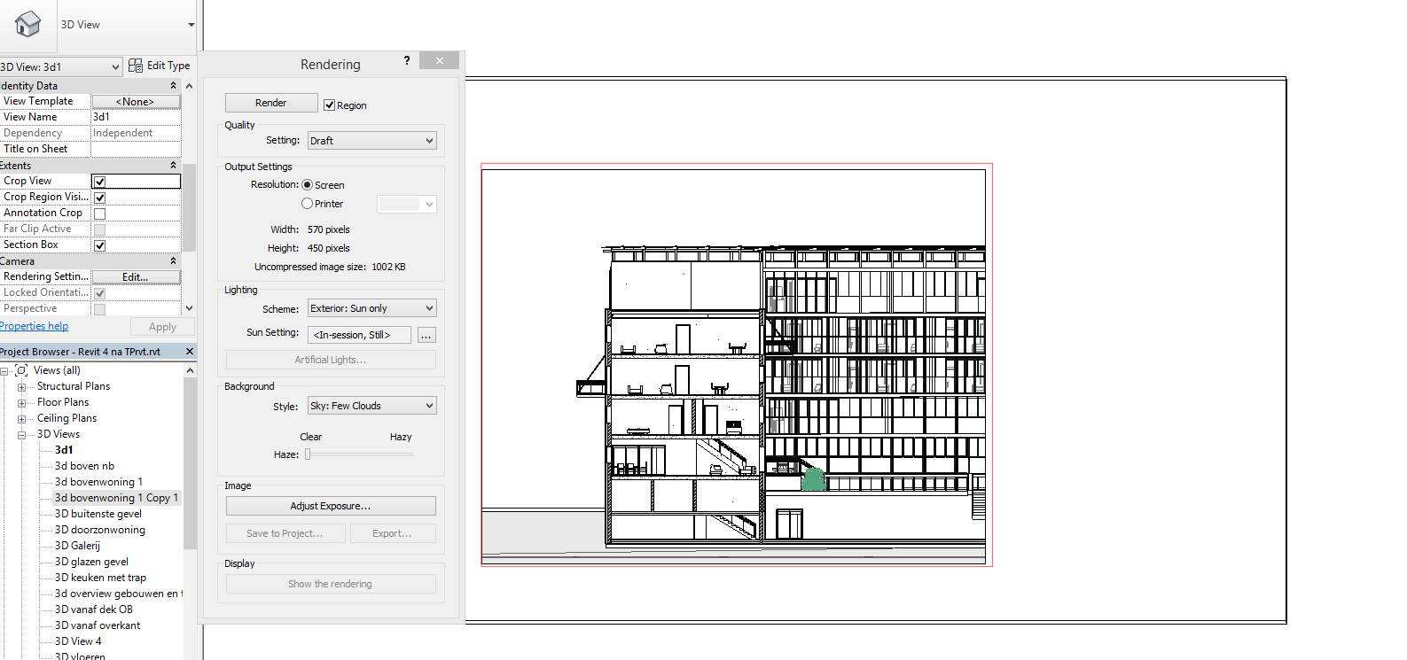Collapse the Identity Data section
1407x660 pixels.
173,86
